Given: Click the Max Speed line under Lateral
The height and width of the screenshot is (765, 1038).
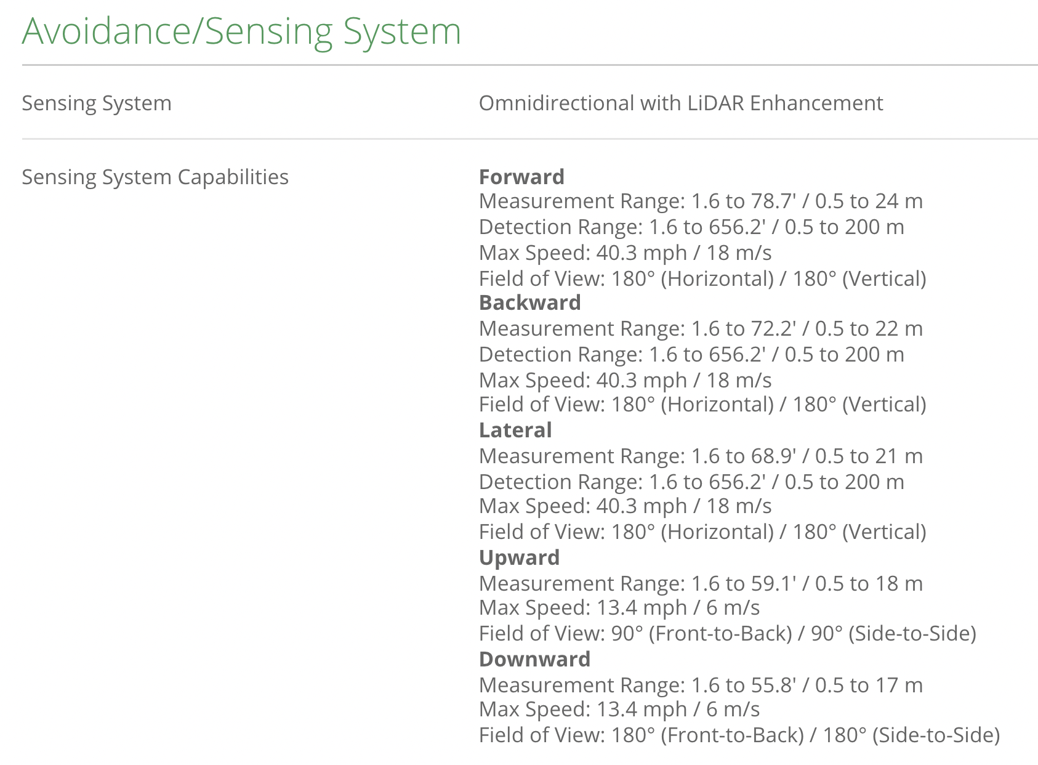Looking at the screenshot, I should (x=625, y=506).
